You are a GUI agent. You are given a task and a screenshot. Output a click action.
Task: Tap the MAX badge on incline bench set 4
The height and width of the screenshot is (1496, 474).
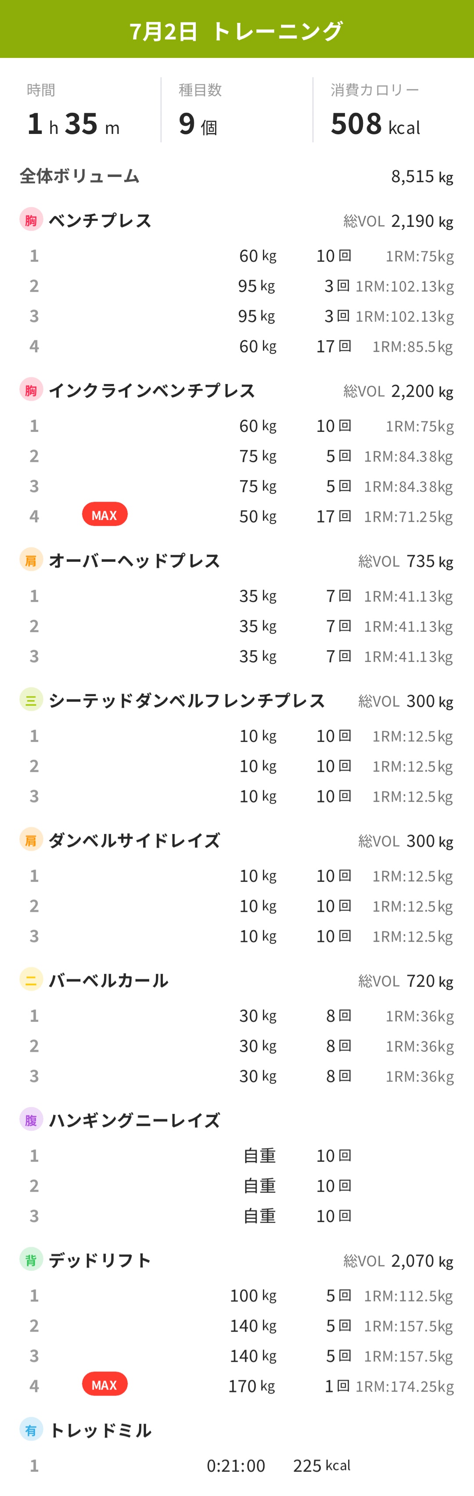[104, 514]
